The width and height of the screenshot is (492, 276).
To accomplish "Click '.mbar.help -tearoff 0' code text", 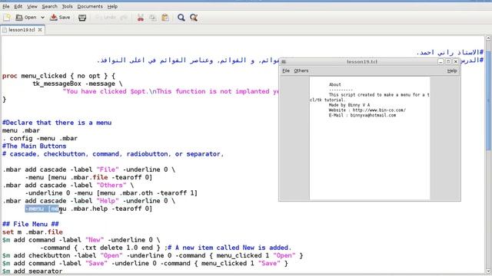I will (x=111, y=209).
